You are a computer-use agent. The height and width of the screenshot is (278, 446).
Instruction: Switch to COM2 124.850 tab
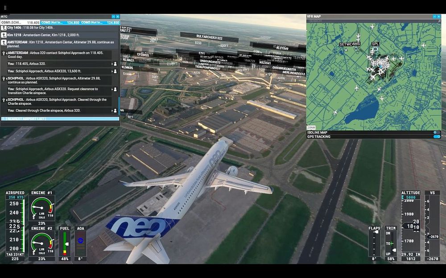[x=60, y=22]
